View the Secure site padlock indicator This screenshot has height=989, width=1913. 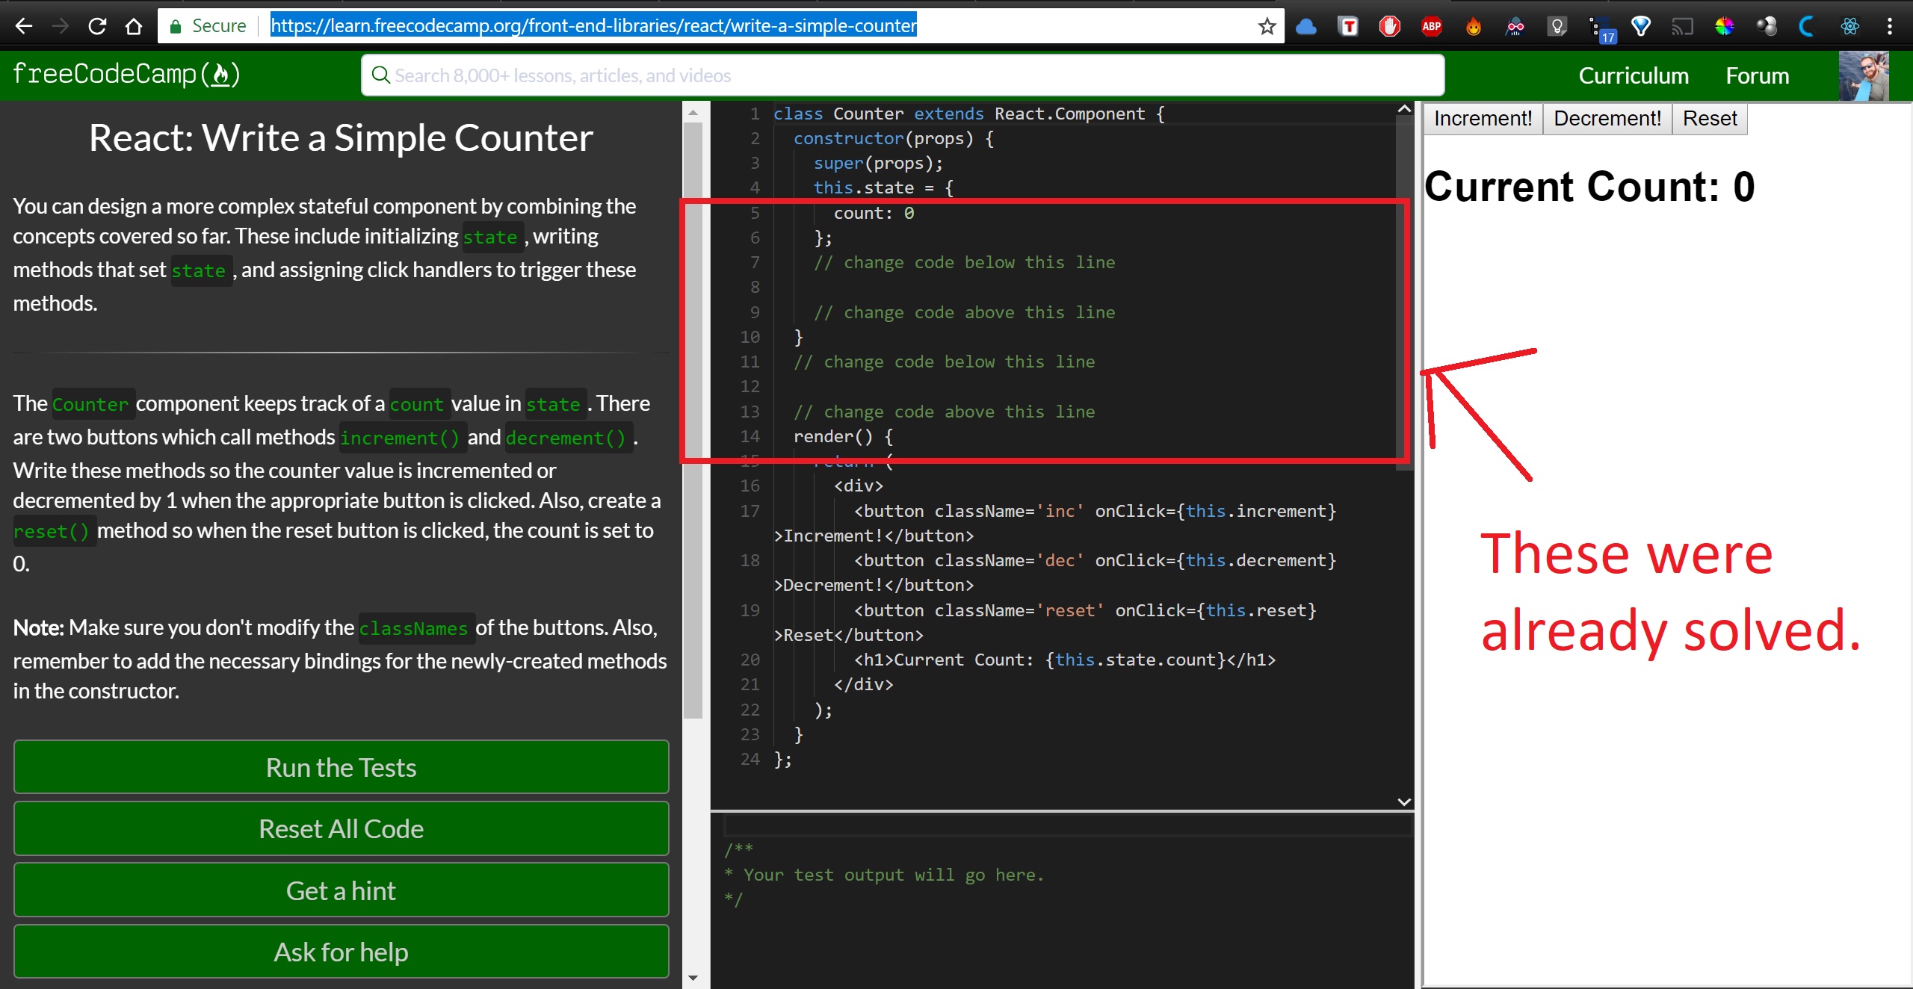[176, 25]
